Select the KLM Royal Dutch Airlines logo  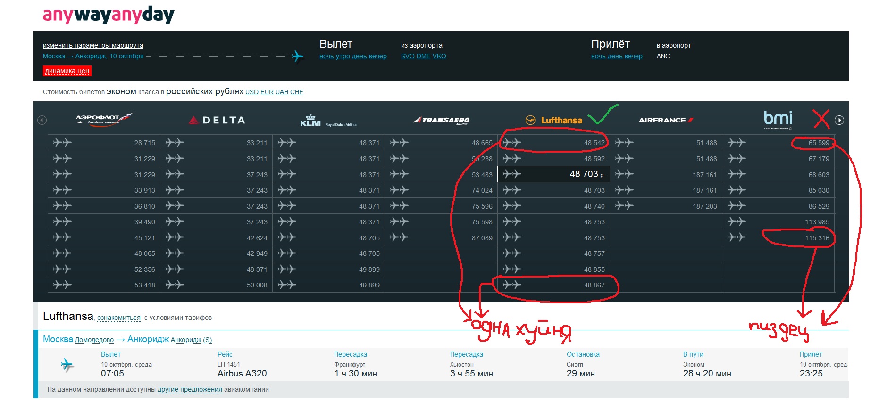pyautogui.click(x=328, y=121)
